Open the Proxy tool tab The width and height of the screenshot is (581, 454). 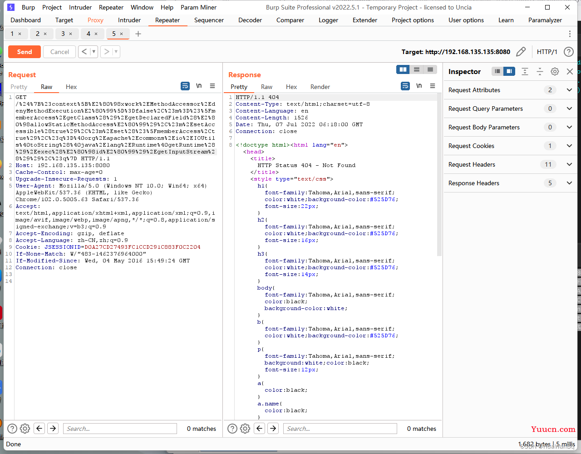(95, 20)
